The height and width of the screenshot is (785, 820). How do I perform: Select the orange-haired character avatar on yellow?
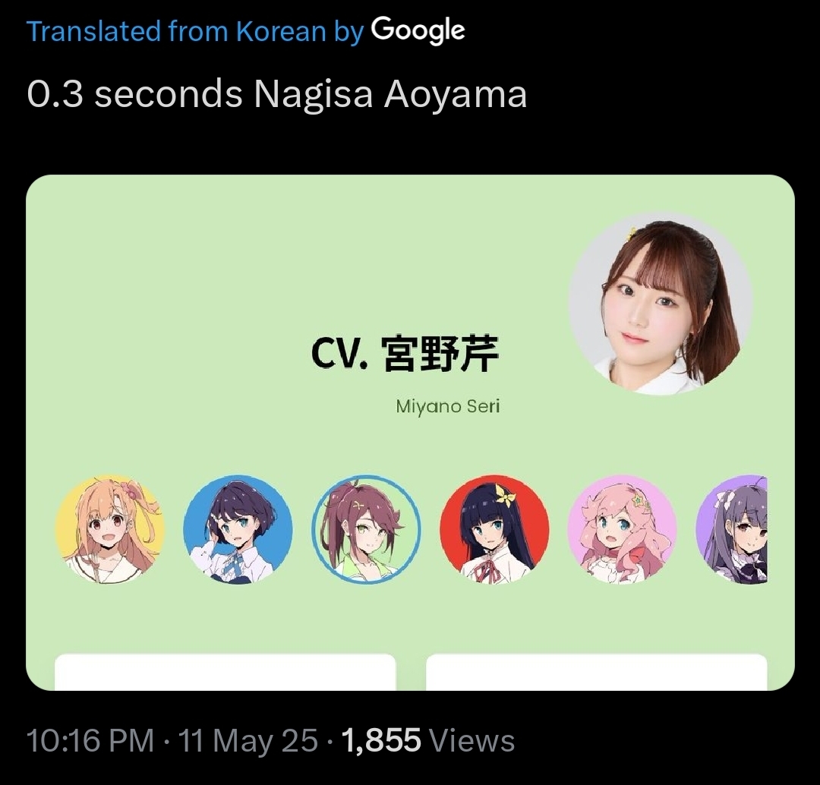(110, 529)
